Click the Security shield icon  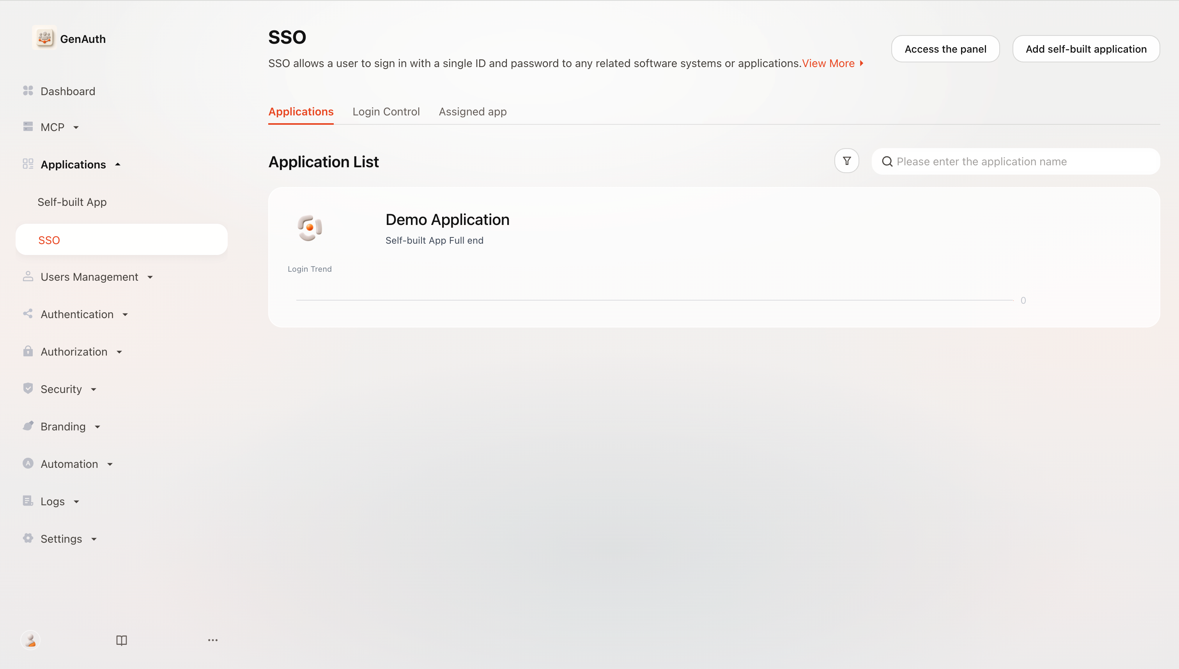pos(28,388)
